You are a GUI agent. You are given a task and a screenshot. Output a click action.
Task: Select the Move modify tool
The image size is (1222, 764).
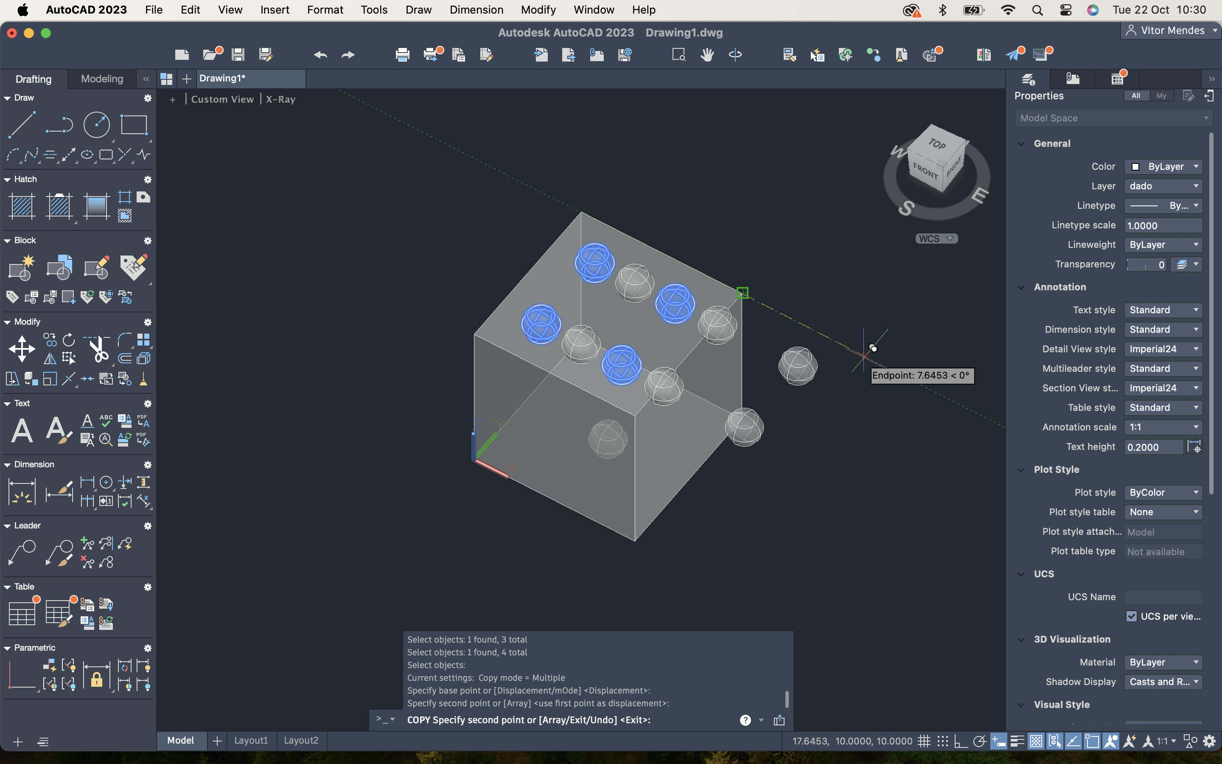tap(22, 348)
